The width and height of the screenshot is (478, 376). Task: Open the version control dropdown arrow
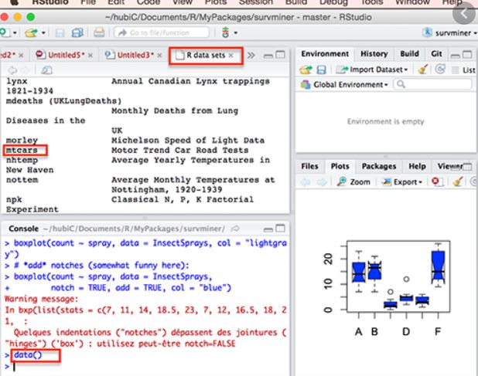click(x=236, y=32)
